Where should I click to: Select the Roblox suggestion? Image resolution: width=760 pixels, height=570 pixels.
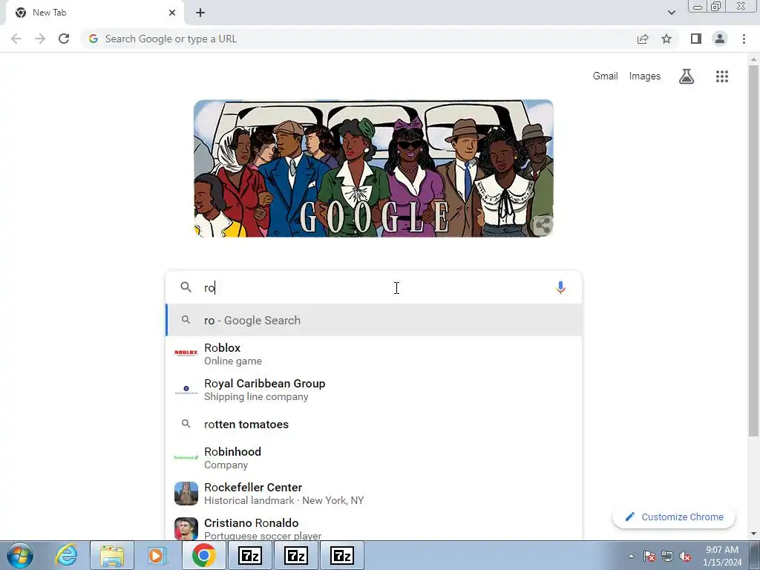(373, 354)
